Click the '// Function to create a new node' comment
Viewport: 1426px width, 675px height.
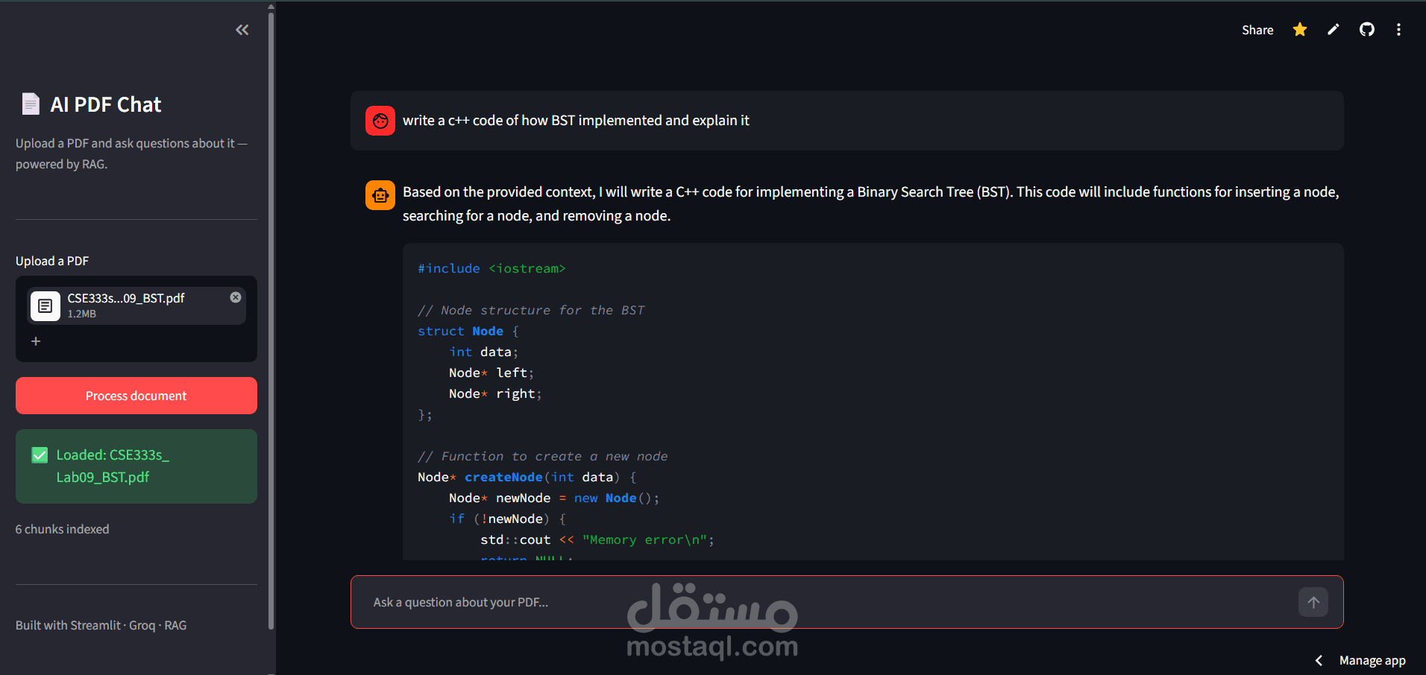[543, 456]
